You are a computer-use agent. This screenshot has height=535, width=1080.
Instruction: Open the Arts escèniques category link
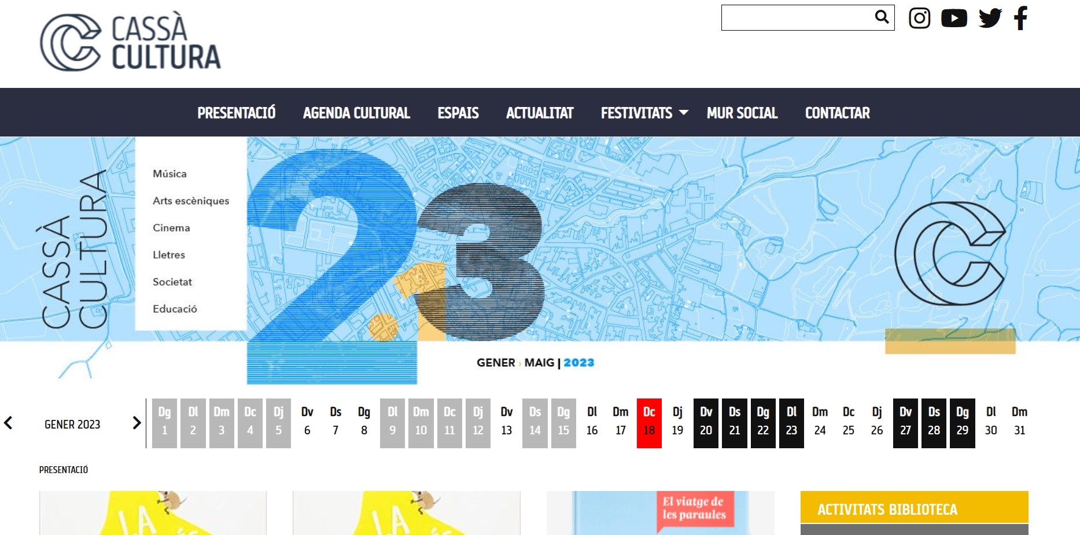pos(191,201)
